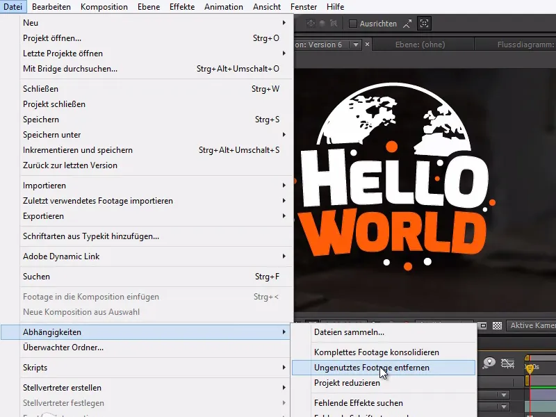This screenshot has width=556, height=417.
Task: Click Ungenutztes Footage entfernen
Action: pyautogui.click(x=384, y=368)
